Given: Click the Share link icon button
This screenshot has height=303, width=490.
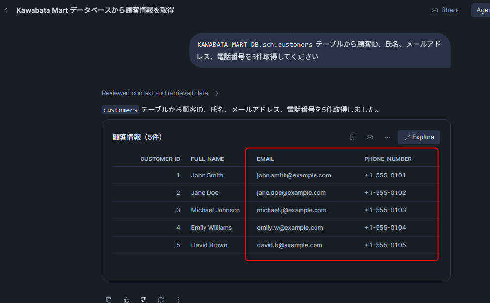Looking at the screenshot, I should click(x=445, y=10).
